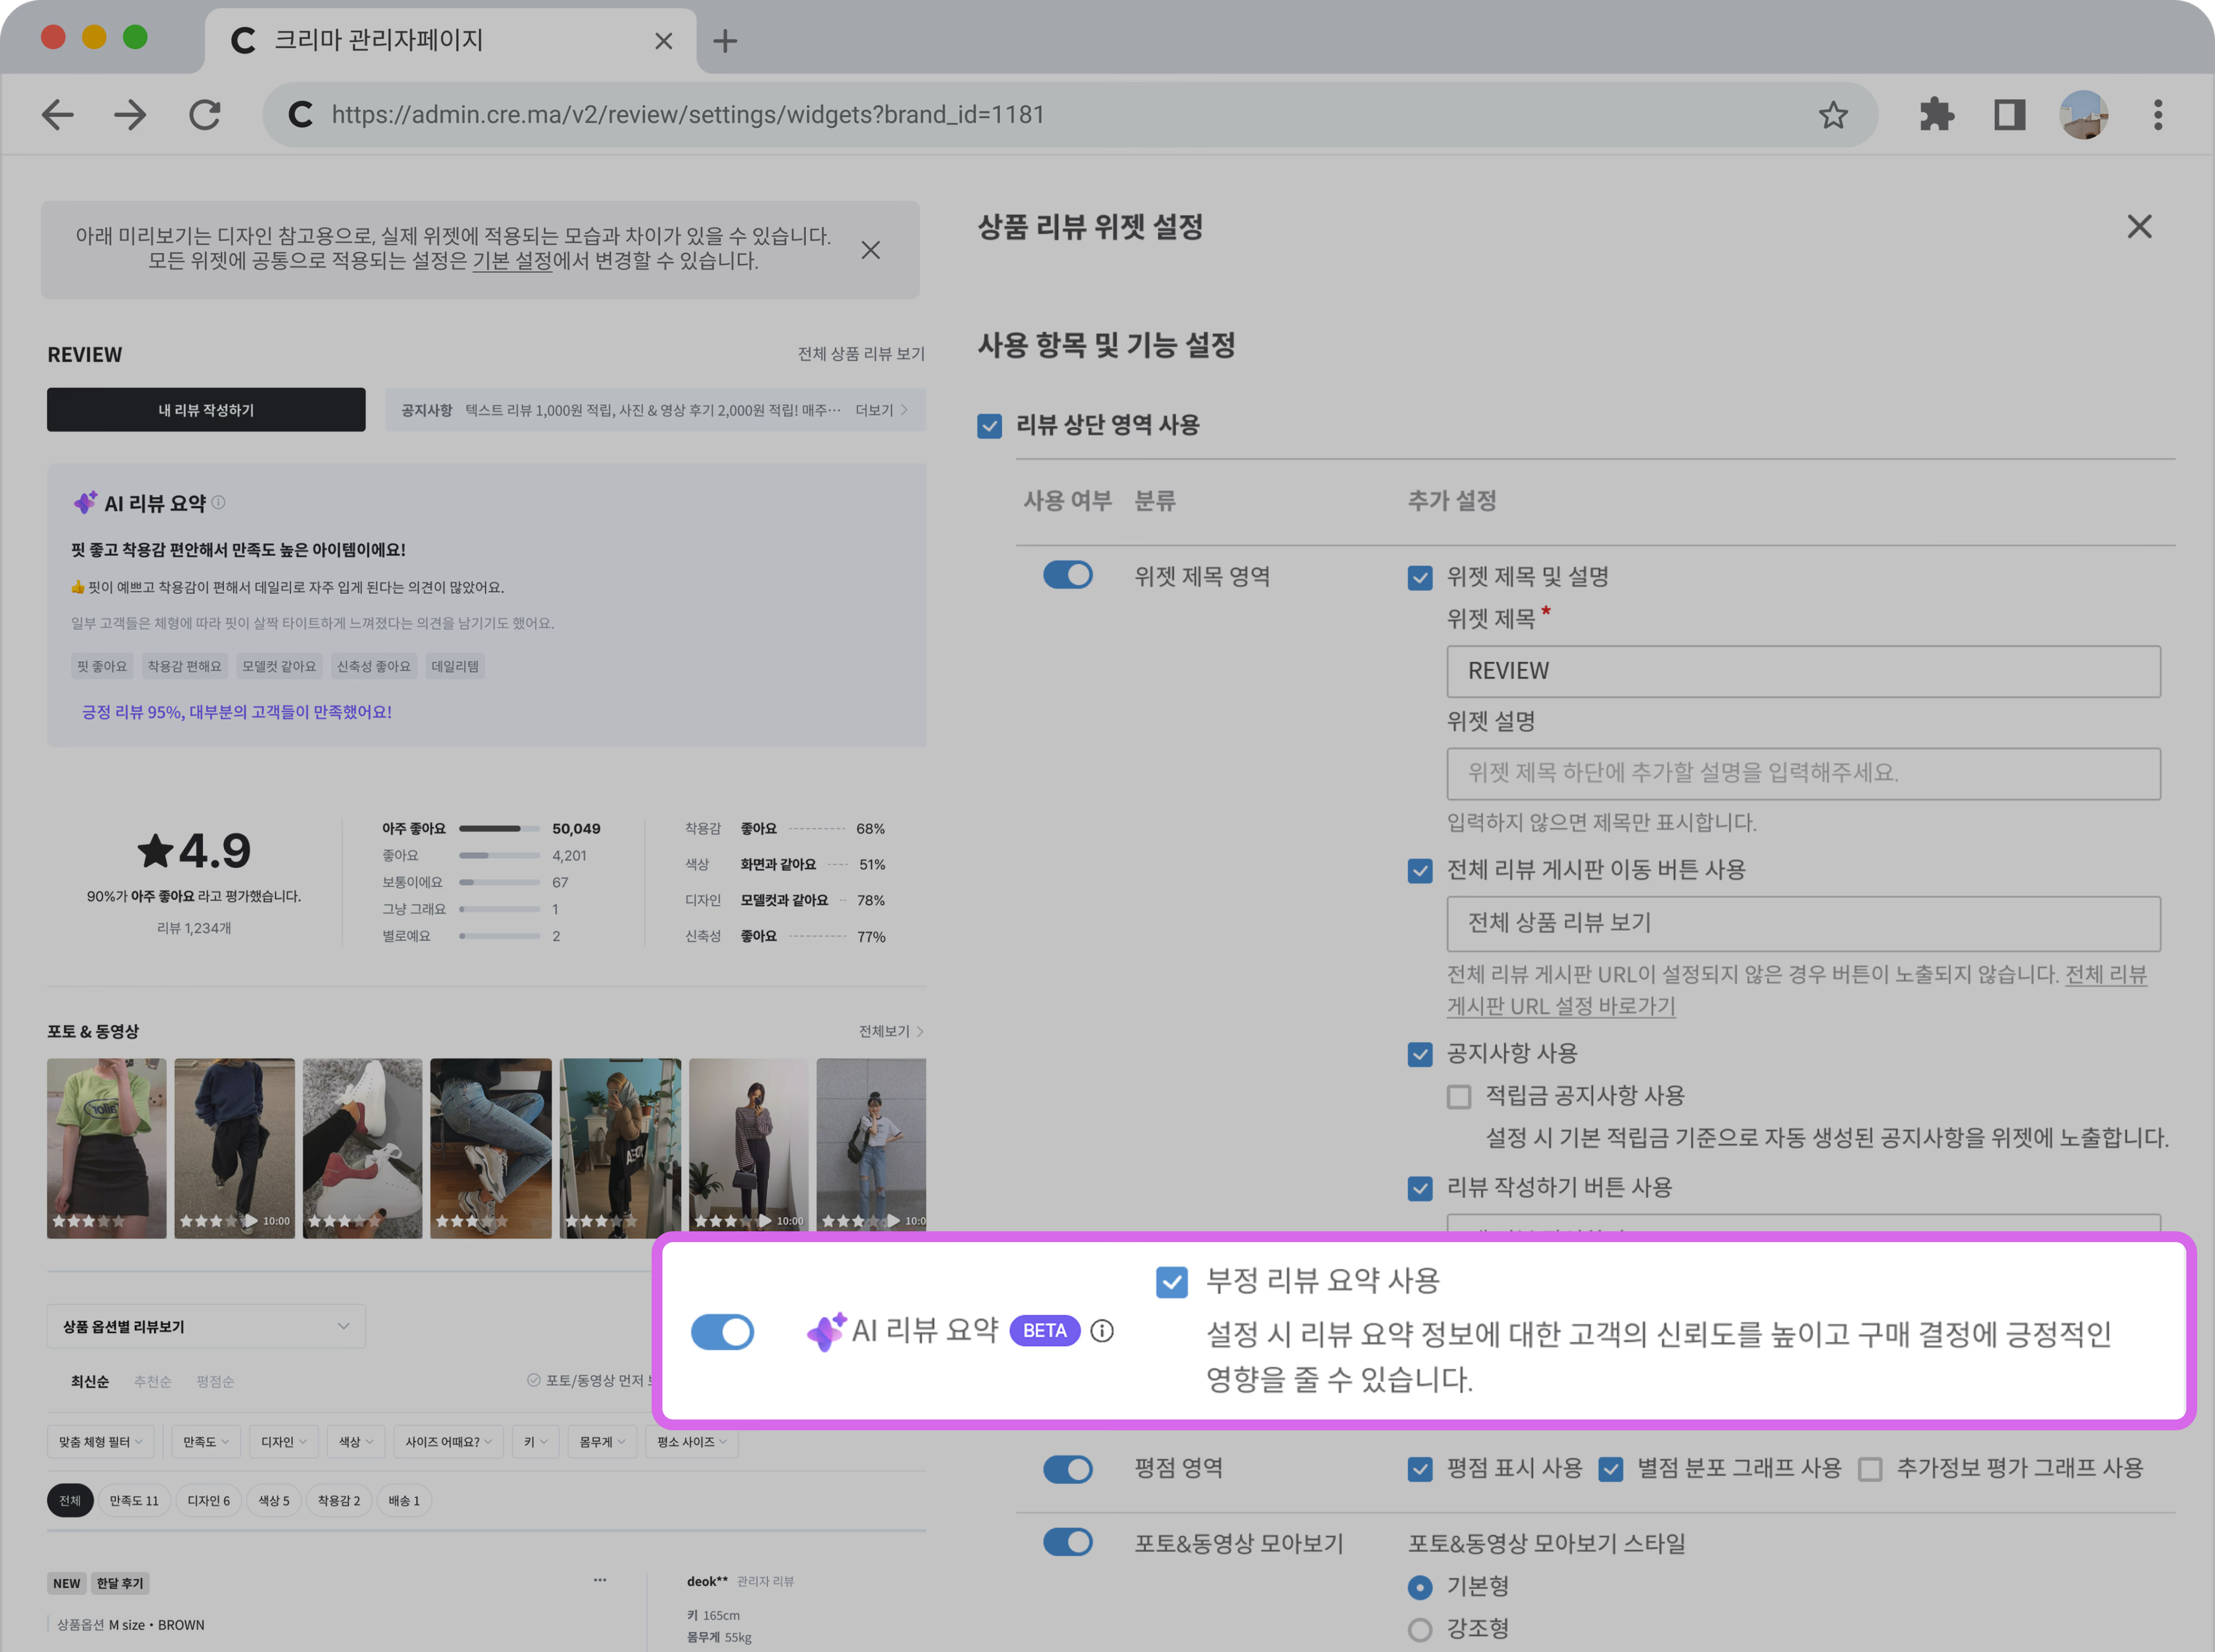Open the 사이즈 어때요? filter dropdown
This screenshot has width=2215, height=1652.
tap(448, 1441)
